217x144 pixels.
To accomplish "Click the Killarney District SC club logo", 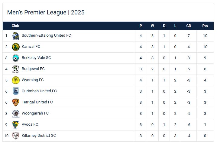I will (x=16, y=136).
